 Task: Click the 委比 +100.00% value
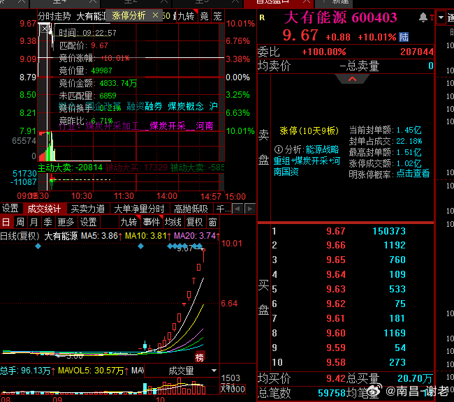(324, 52)
